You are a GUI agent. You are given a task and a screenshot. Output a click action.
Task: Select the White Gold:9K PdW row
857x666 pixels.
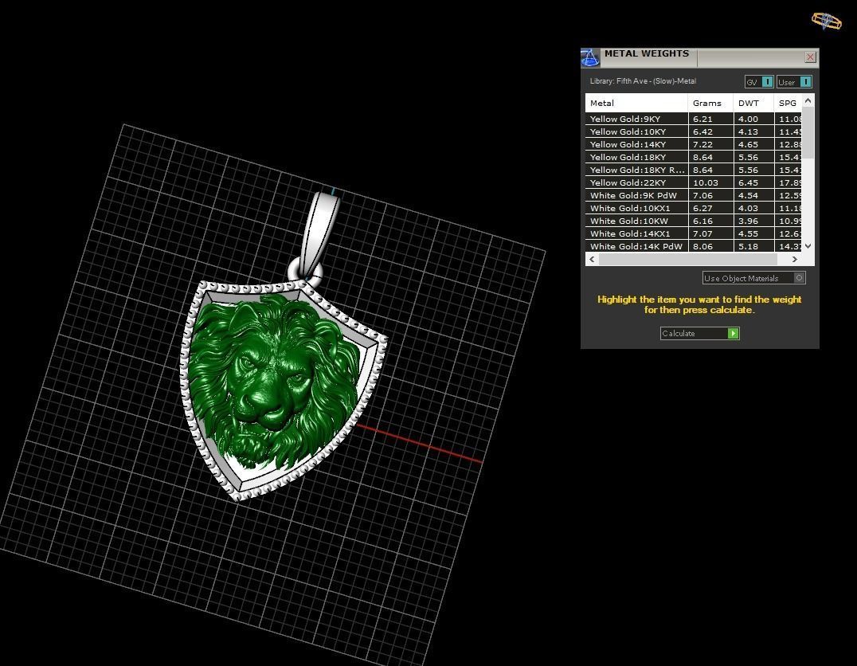693,195
